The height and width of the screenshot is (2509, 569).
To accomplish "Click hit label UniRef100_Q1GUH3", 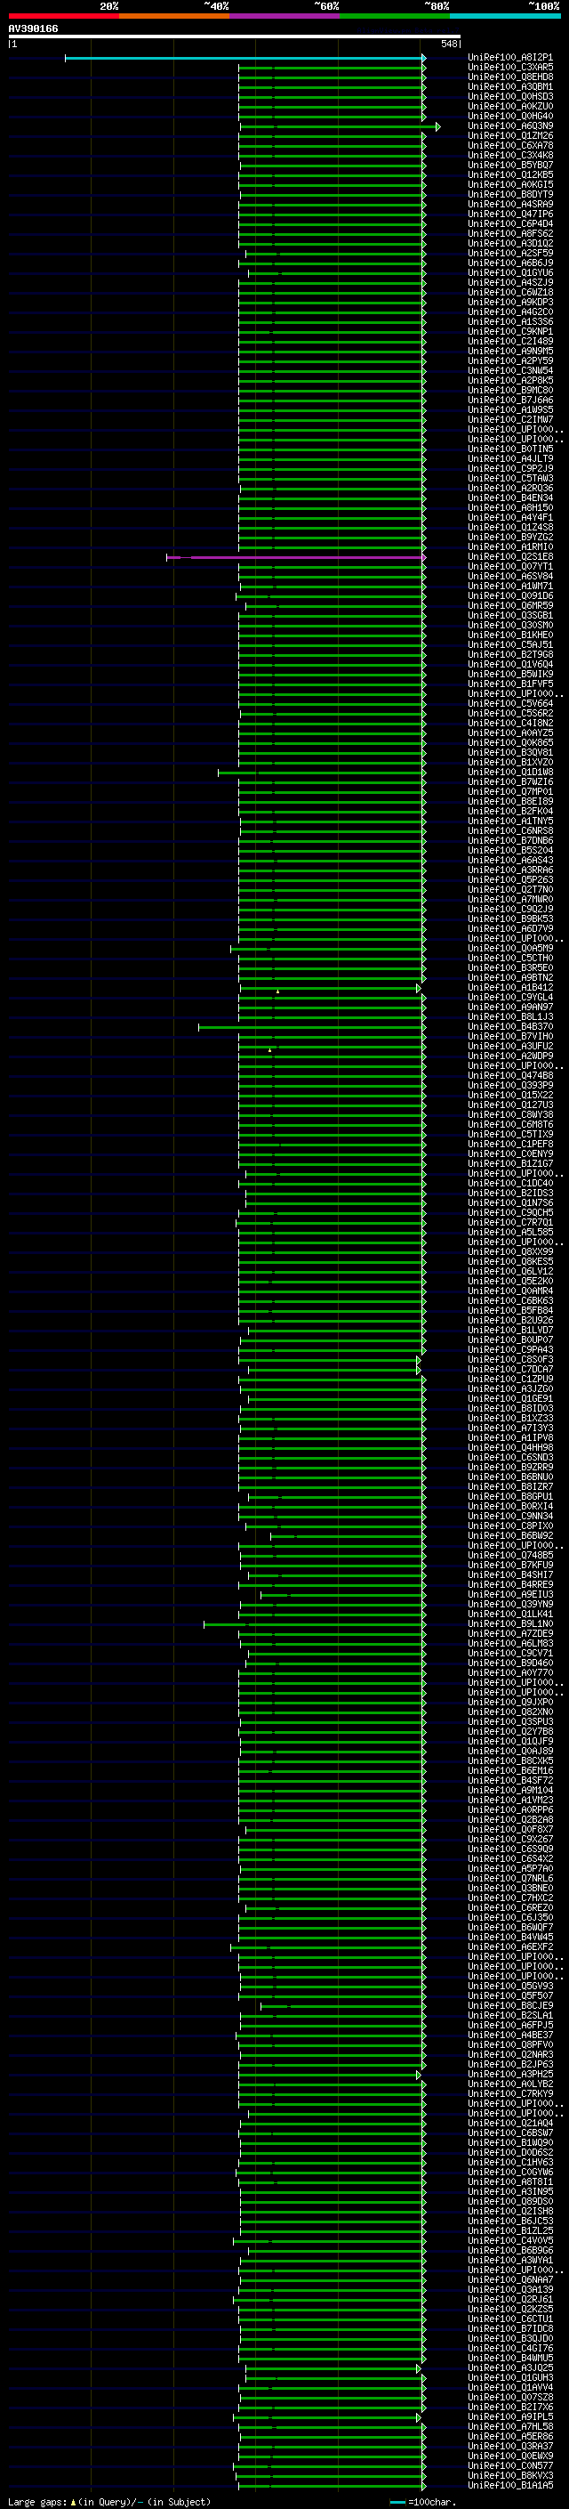I will pos(509,2377).
